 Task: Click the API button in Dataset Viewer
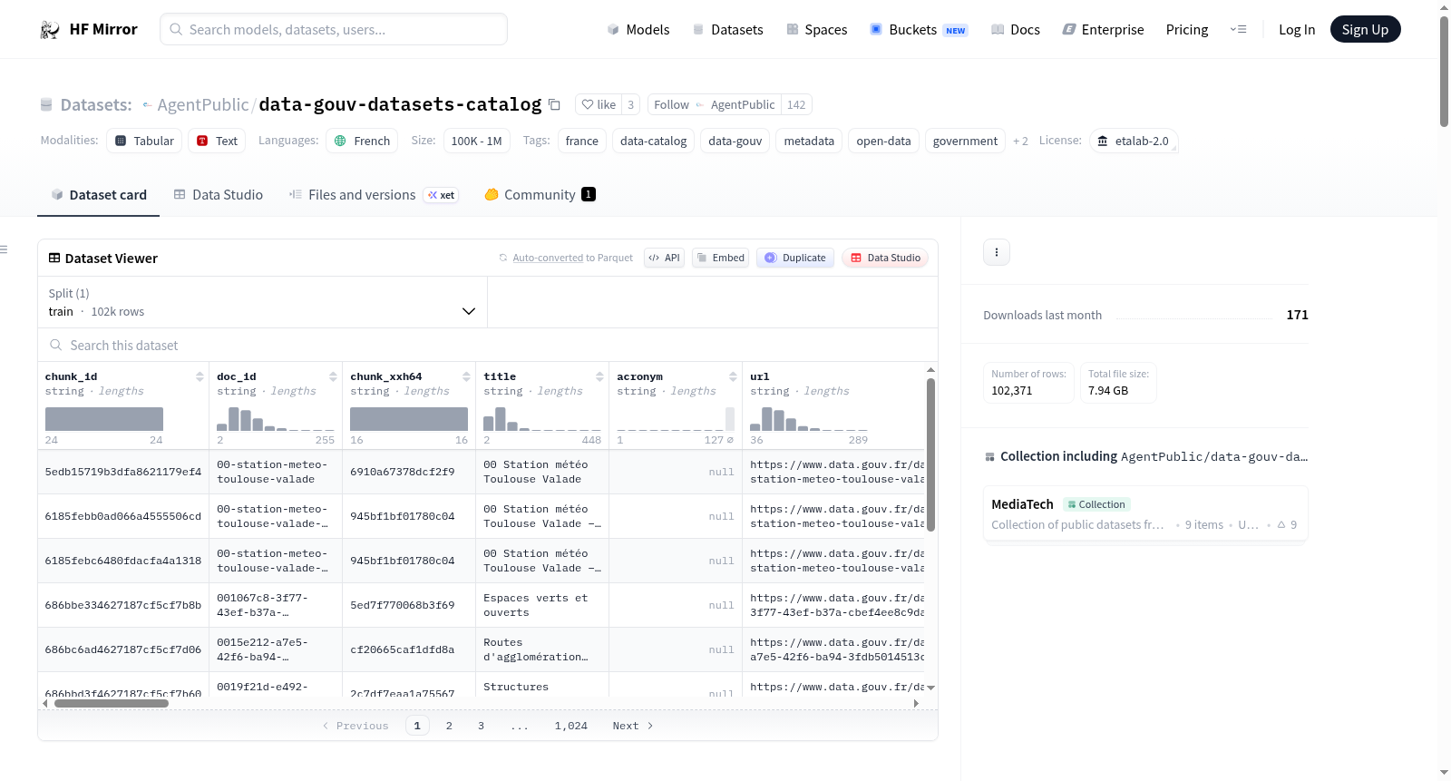point(664,258)
